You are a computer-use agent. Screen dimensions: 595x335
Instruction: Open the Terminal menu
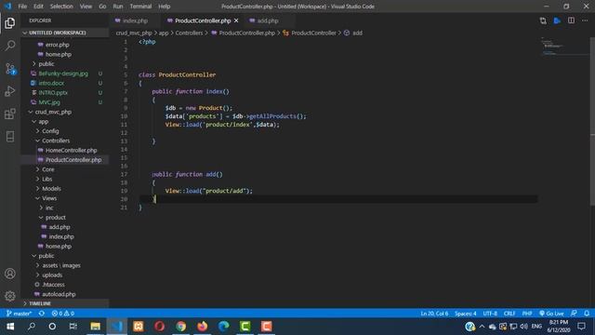(x=140, y=7)
